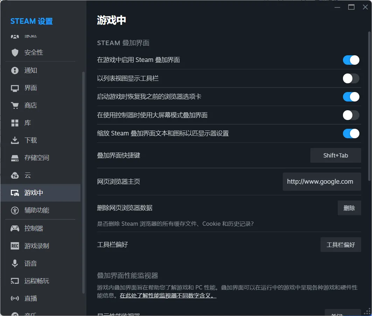Select the 安全性 shield icon
This screenshot has height=316, width=372.
(14, 52)
